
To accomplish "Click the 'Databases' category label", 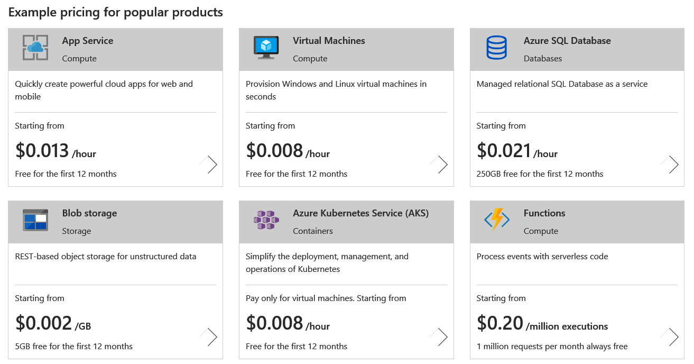I will tap(543, 58).
